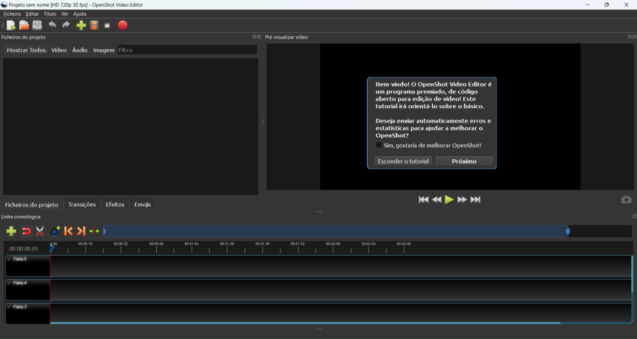This screenshot has height=339, width=637.
Task: Select the razor scissors tool in timeline
Action: [40, 231]
